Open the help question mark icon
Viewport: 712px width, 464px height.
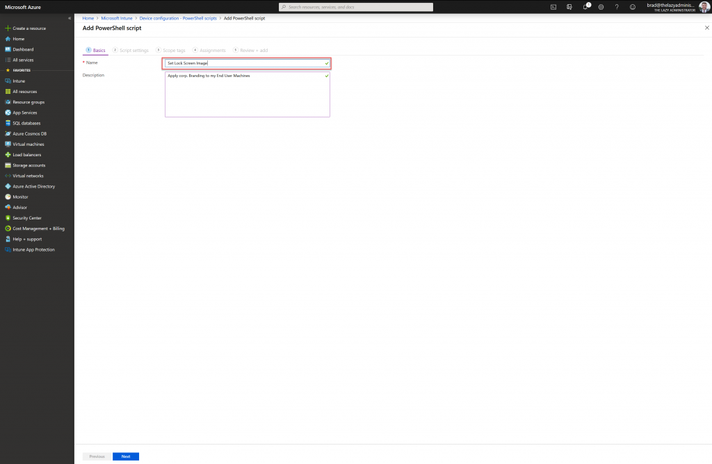click(x=617, y=7)
